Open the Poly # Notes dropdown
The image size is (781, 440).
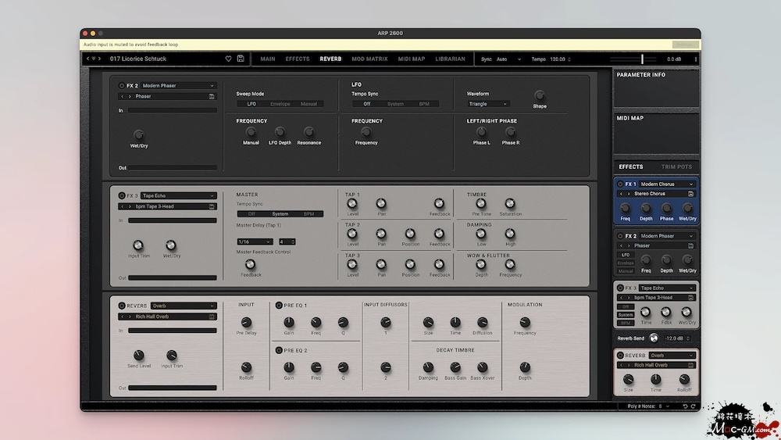click(664, 406)
